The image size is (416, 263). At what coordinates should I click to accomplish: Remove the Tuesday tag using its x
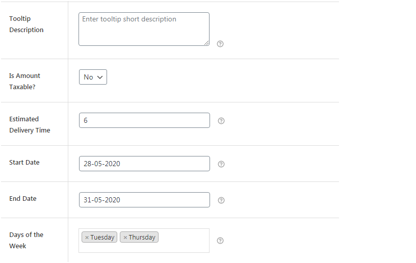tap(87, 238)
